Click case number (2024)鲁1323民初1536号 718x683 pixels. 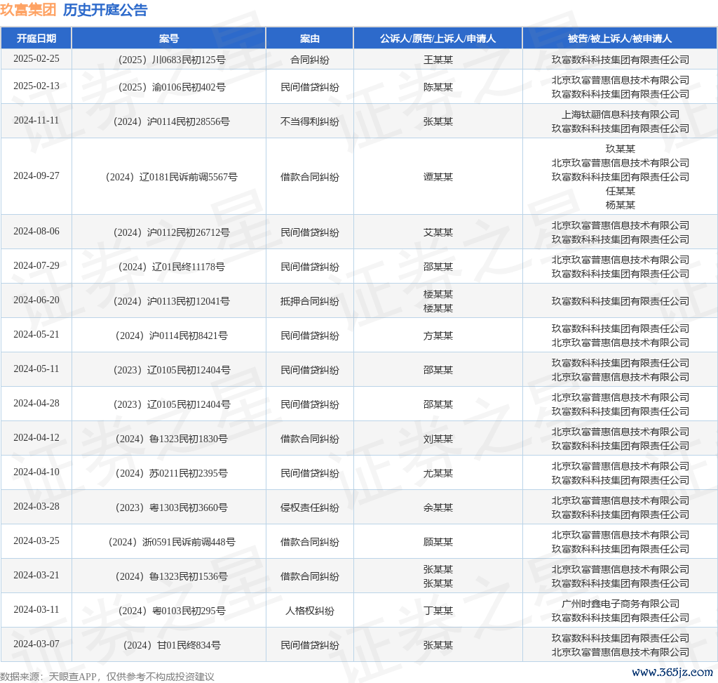tap(171, 576)
